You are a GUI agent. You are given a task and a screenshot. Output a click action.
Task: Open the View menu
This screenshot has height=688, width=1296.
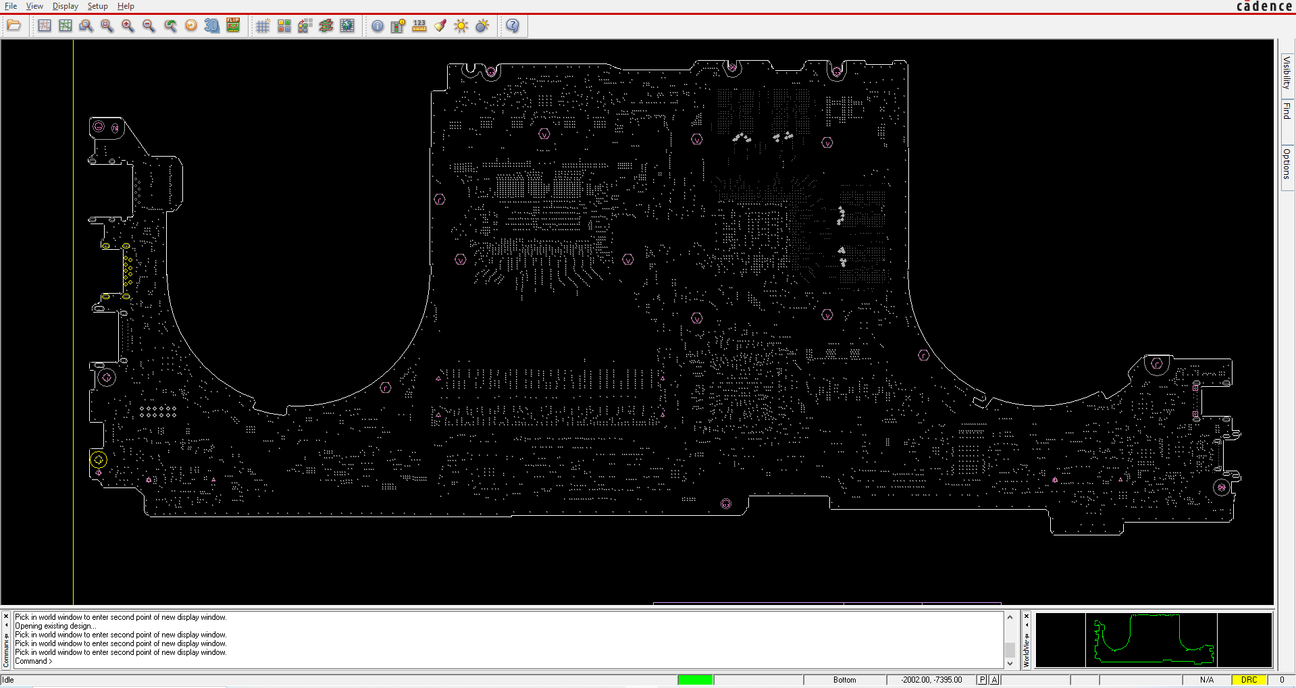click(34, 6)
